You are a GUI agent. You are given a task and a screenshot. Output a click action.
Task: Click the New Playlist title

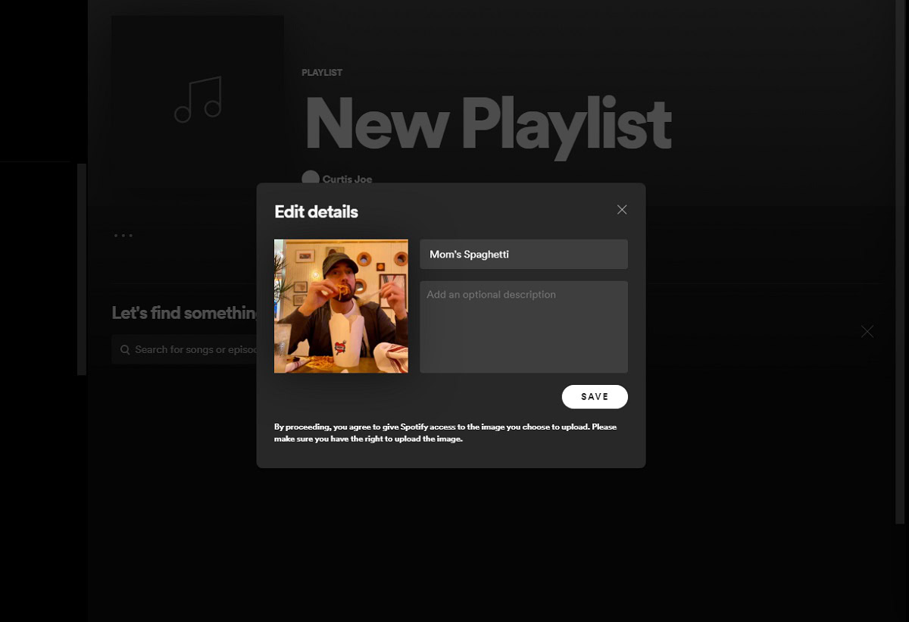tap(487, 124)
